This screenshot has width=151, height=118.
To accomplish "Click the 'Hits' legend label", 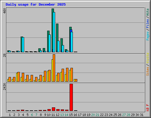I will pos(148,12).
